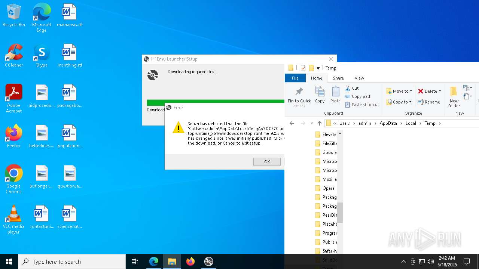Expand the double-chevron at breadcrumb start

335,123
